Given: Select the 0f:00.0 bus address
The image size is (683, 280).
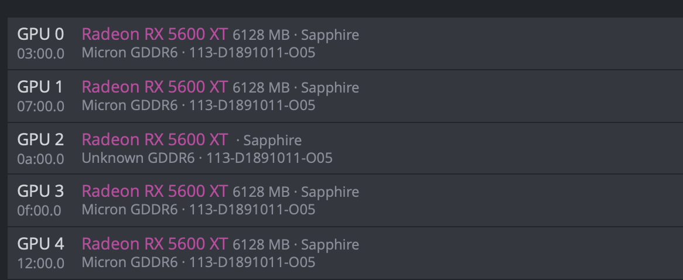Looking at the screenshot, I should pyautogui.click(x=39, y=210).
